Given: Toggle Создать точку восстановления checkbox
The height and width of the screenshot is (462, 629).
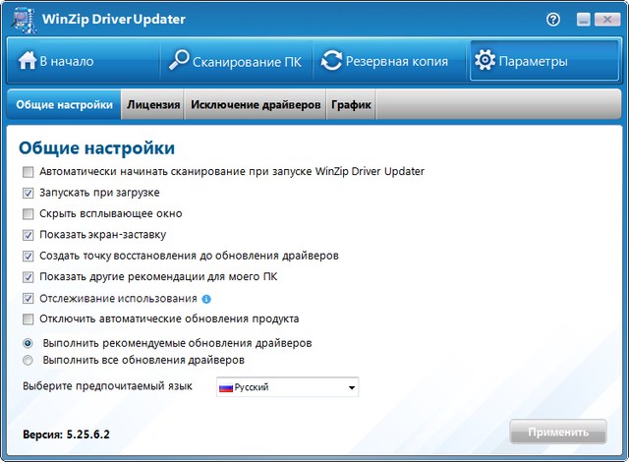Looking at the screenshot, I should point(29,256).
